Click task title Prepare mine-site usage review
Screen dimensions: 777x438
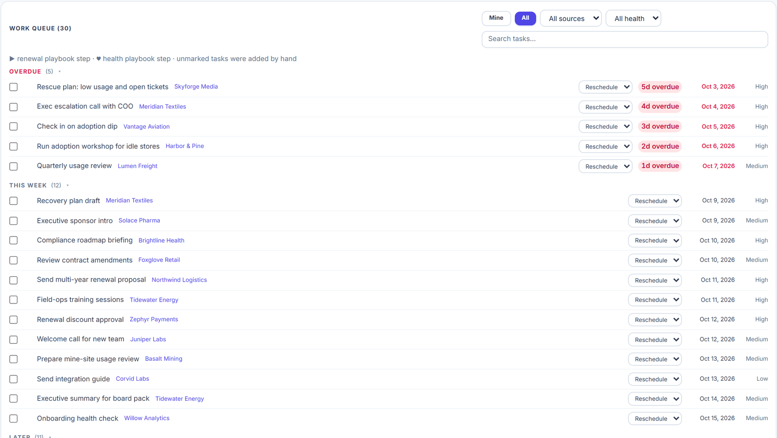(x=88, y=359)
